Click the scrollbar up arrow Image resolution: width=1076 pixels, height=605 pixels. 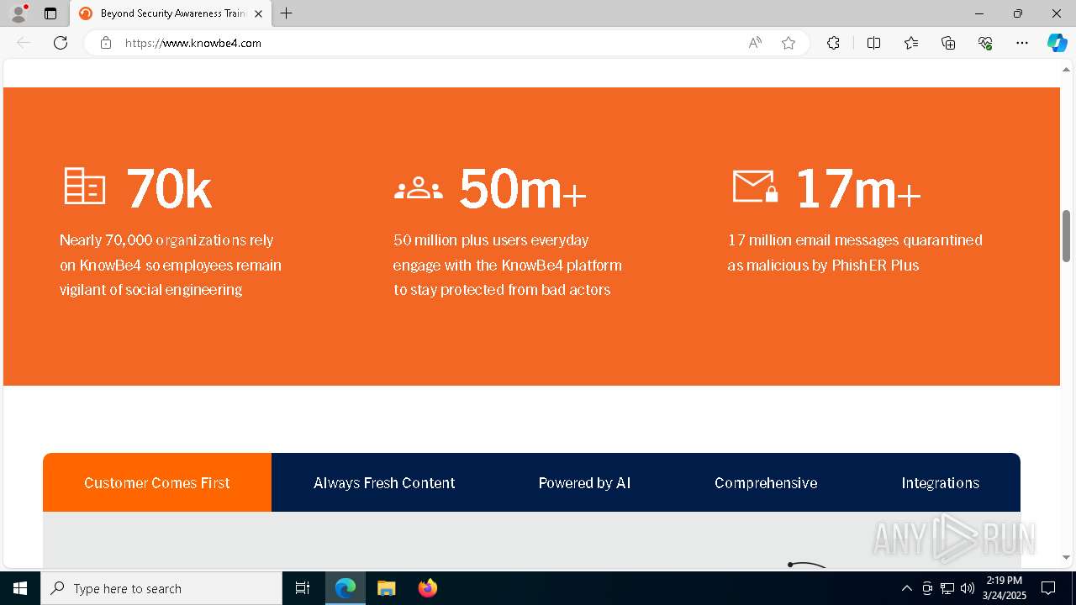1066,70
